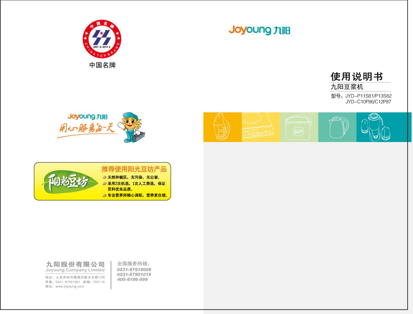The width and height of the screenshot is (413, 314).
Task: Select the electric kettle icon
Action: tap(338, 127)
